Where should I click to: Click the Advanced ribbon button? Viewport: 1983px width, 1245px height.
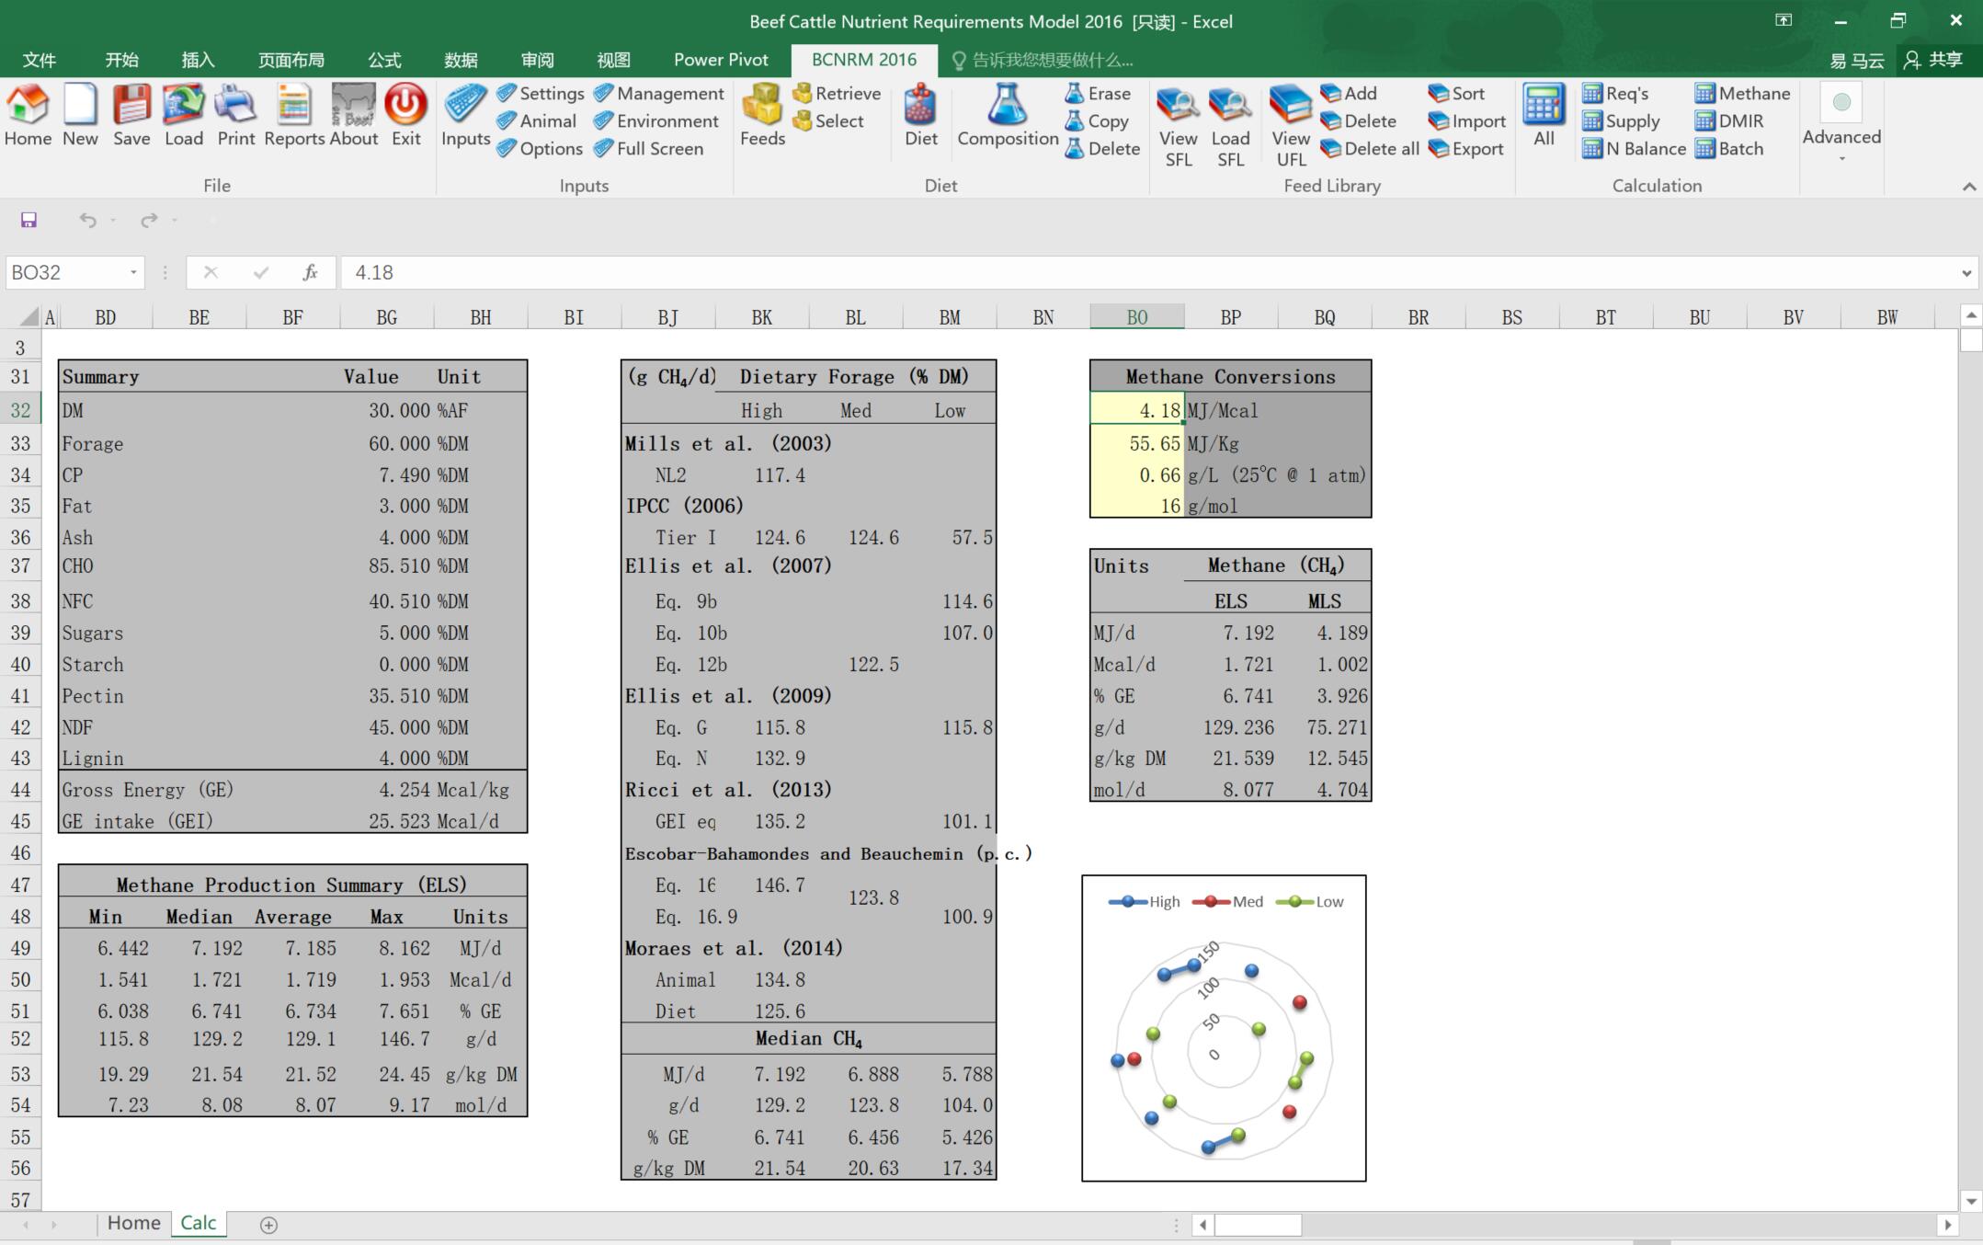tap(1841, 123)
